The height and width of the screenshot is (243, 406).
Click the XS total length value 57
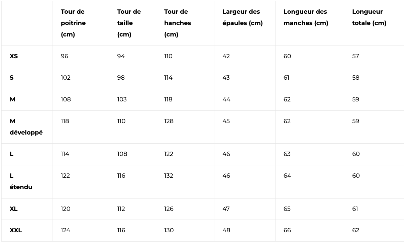point(356,56)
